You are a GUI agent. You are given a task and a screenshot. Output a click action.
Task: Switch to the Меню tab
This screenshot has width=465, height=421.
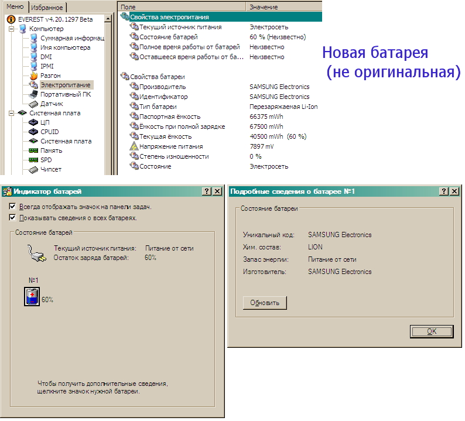(15, 6)
